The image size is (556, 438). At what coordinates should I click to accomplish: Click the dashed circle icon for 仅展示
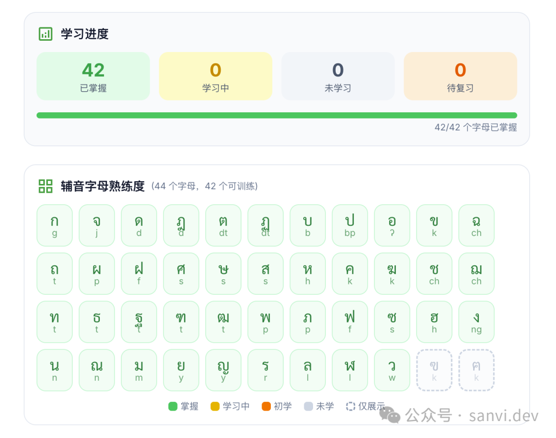tap(351, 406)
